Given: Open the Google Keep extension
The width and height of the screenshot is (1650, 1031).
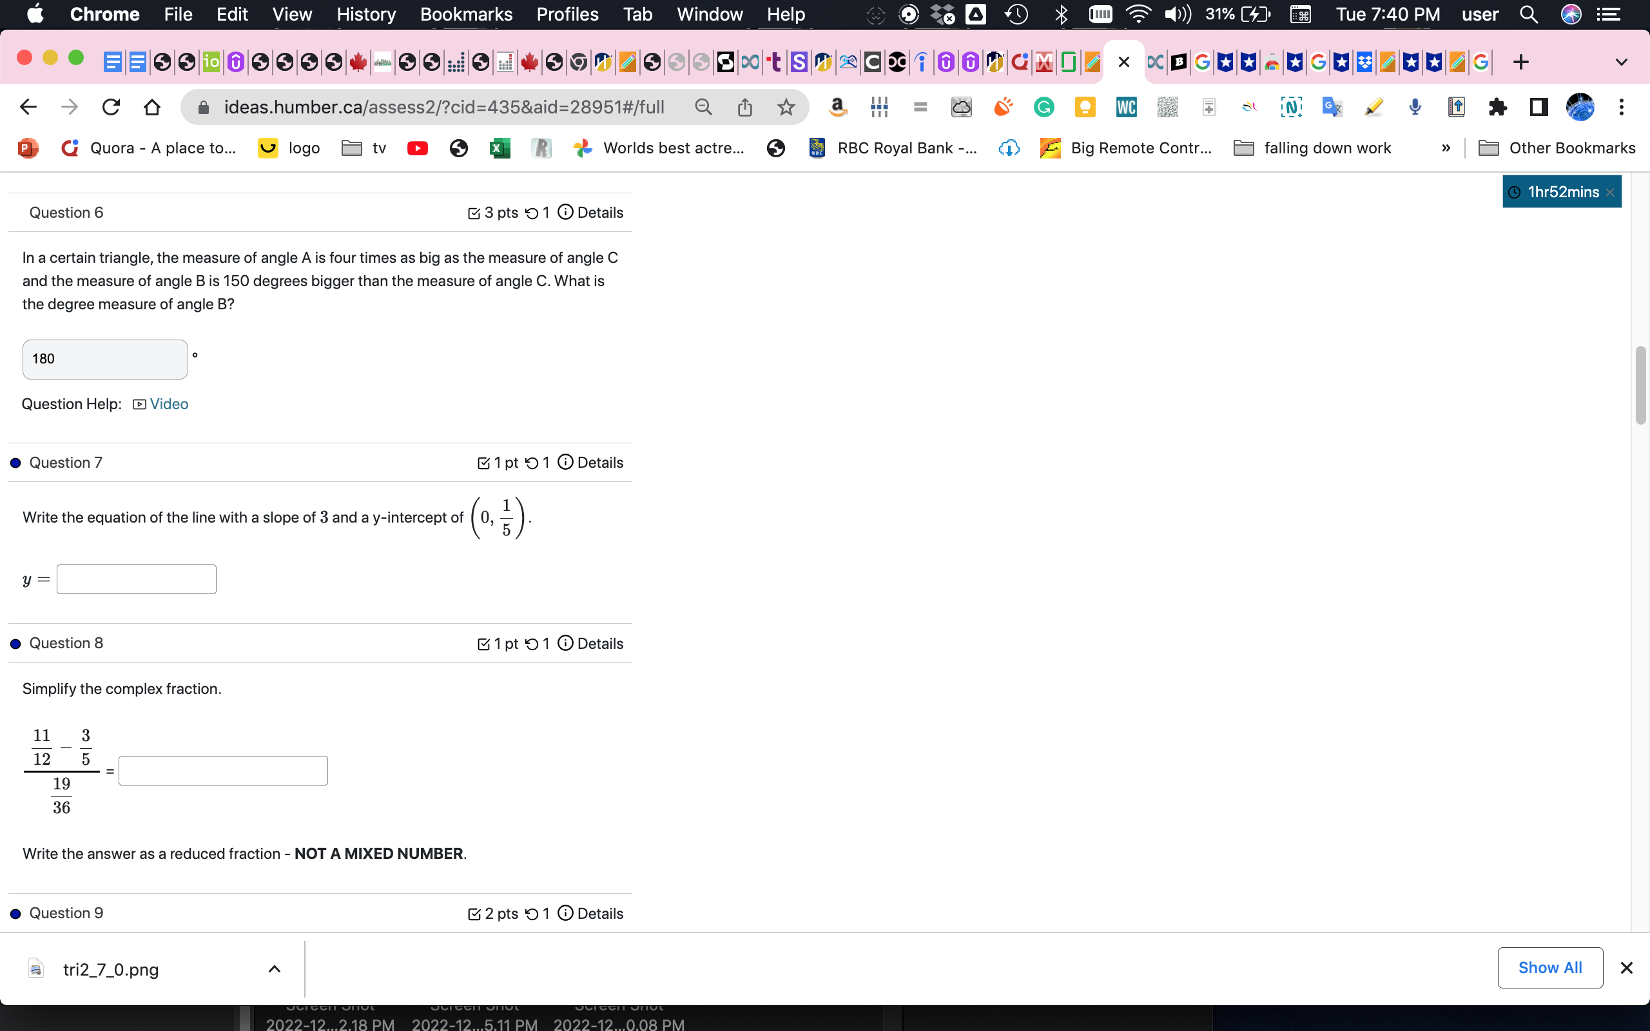Looking at the screenshot, I should click(x=1085, y=106).
